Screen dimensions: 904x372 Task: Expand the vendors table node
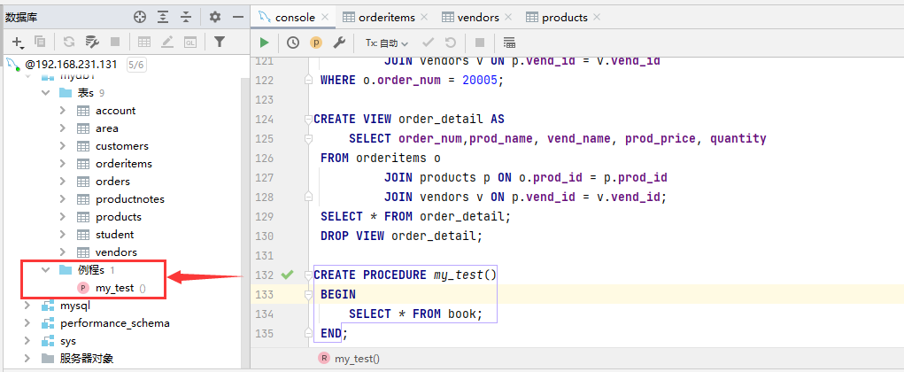pos(63,252)
